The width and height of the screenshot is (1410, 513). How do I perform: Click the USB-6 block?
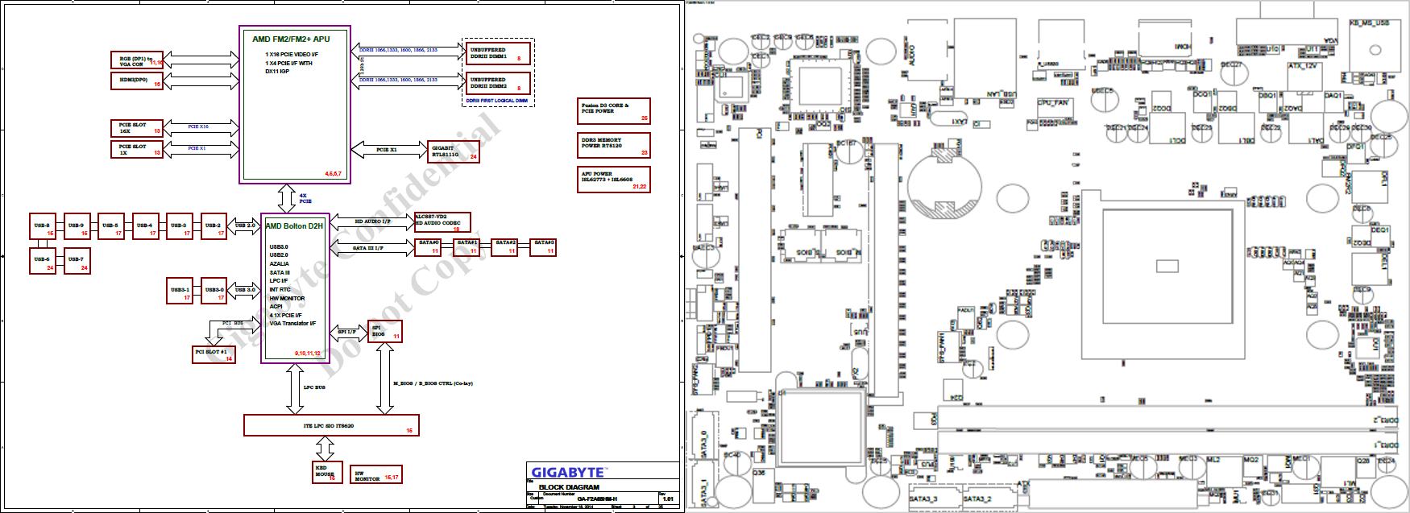[43, 261]
